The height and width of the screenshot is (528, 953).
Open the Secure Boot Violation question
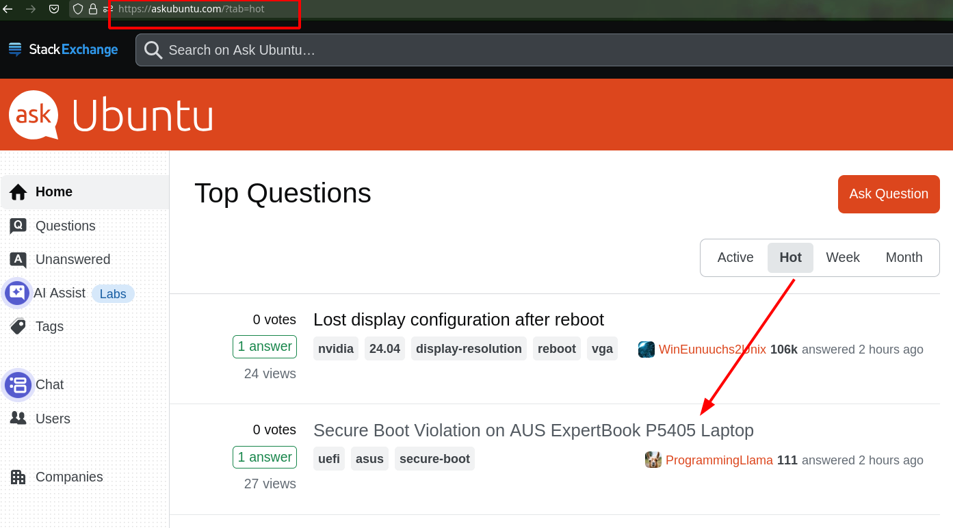point(533,430)
